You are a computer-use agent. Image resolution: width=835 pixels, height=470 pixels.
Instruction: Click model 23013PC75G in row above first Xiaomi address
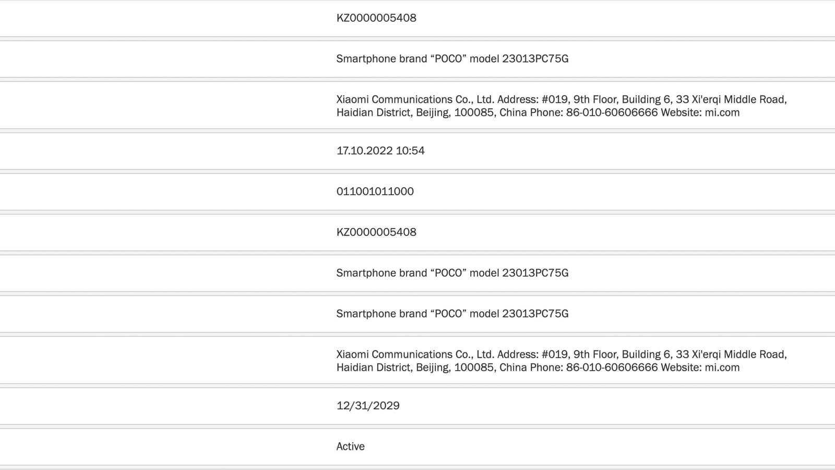coord(535,59)
